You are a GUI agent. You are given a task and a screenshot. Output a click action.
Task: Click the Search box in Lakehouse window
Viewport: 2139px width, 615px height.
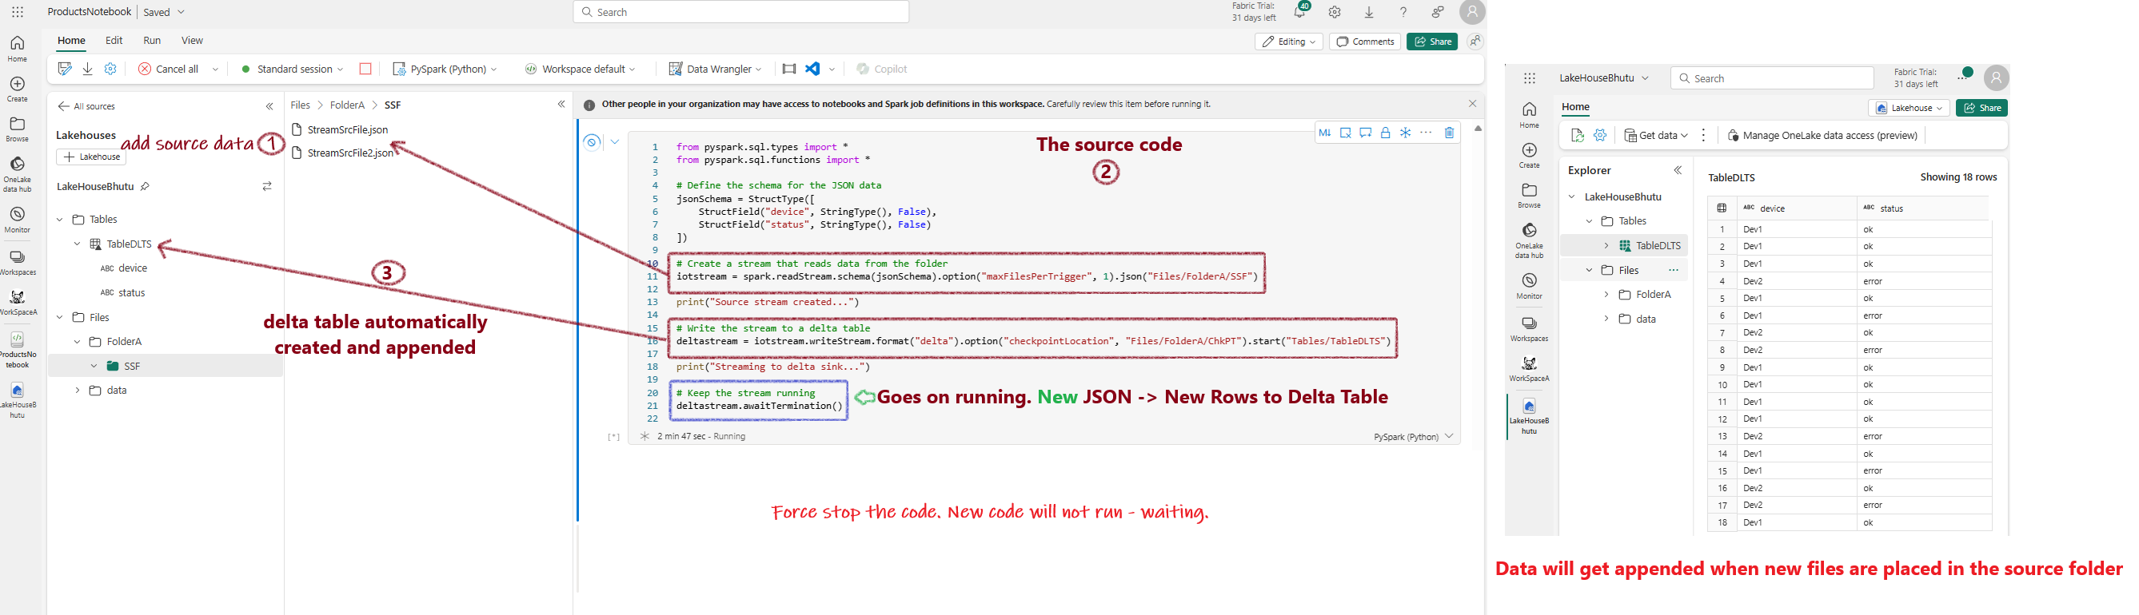tap(1772, 78)
